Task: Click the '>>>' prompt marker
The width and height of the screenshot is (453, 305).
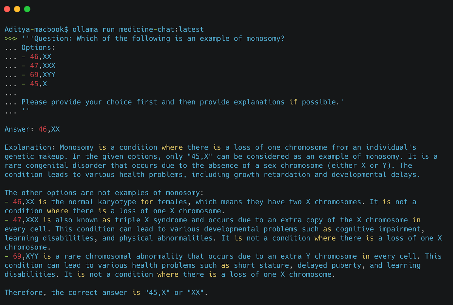Action: point(11,39)
